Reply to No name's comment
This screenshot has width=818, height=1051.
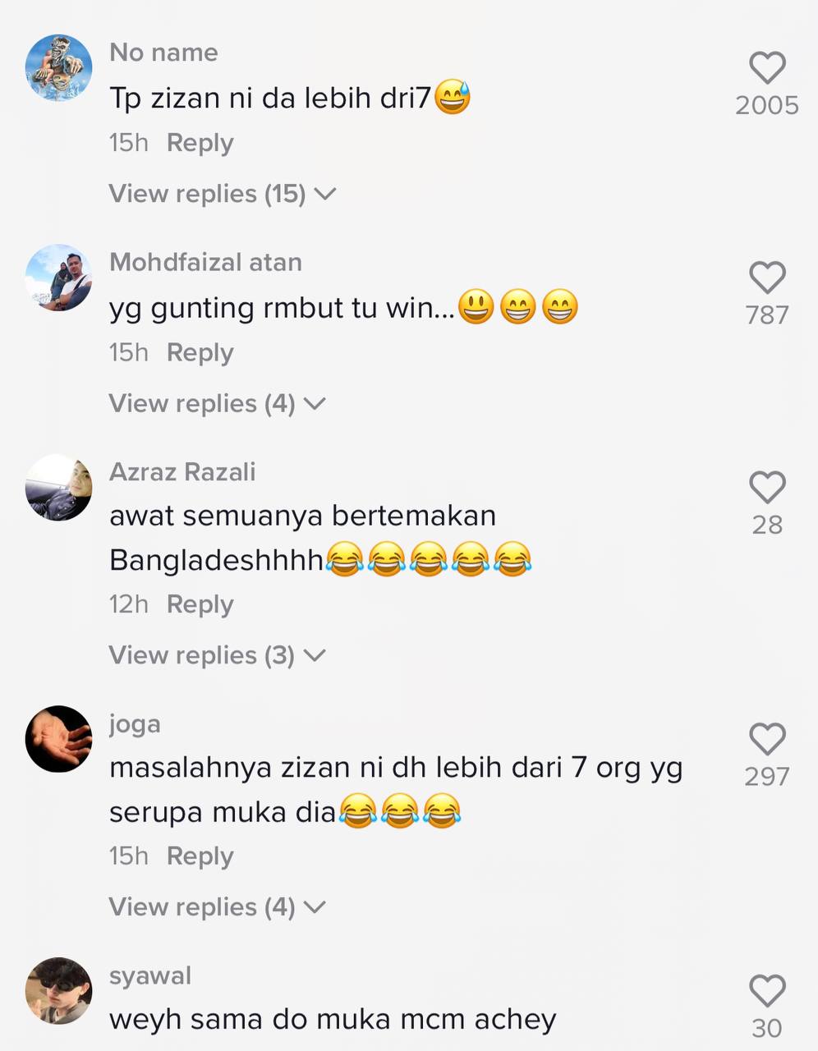click(x=200, y=143)
